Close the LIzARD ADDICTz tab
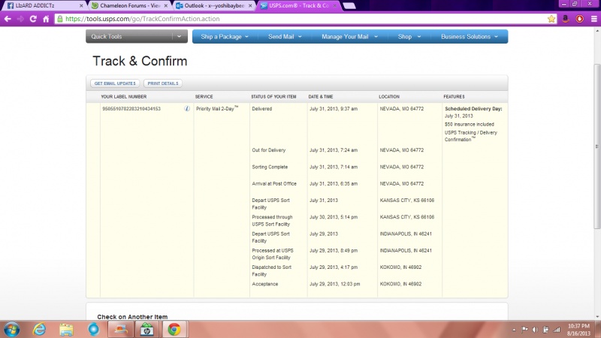 coord(81,6)
